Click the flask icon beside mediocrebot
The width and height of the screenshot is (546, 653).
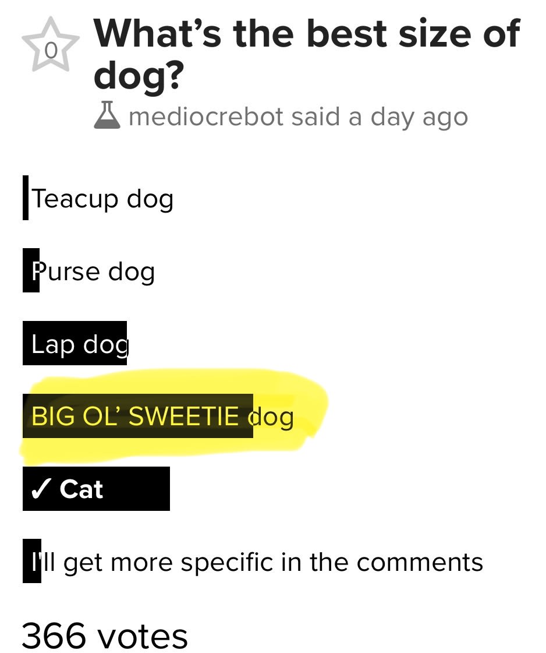click(107, 117)
